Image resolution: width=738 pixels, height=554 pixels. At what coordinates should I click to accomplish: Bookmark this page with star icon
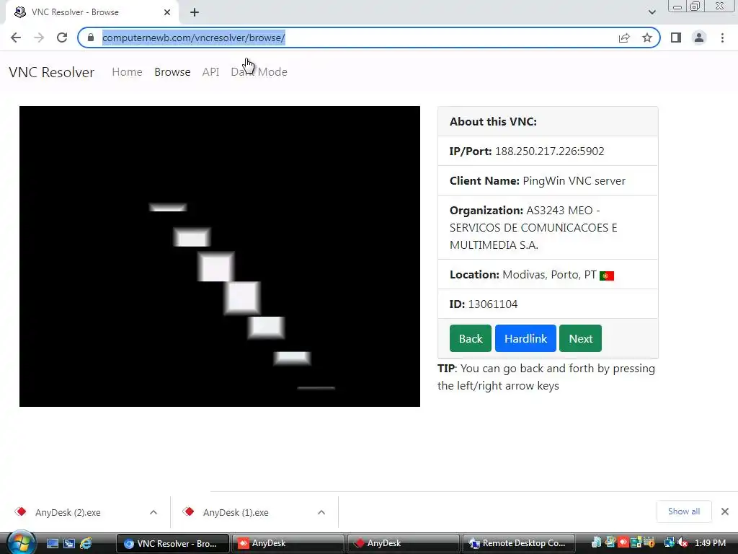pyautogui.click(x=647, y=38)
